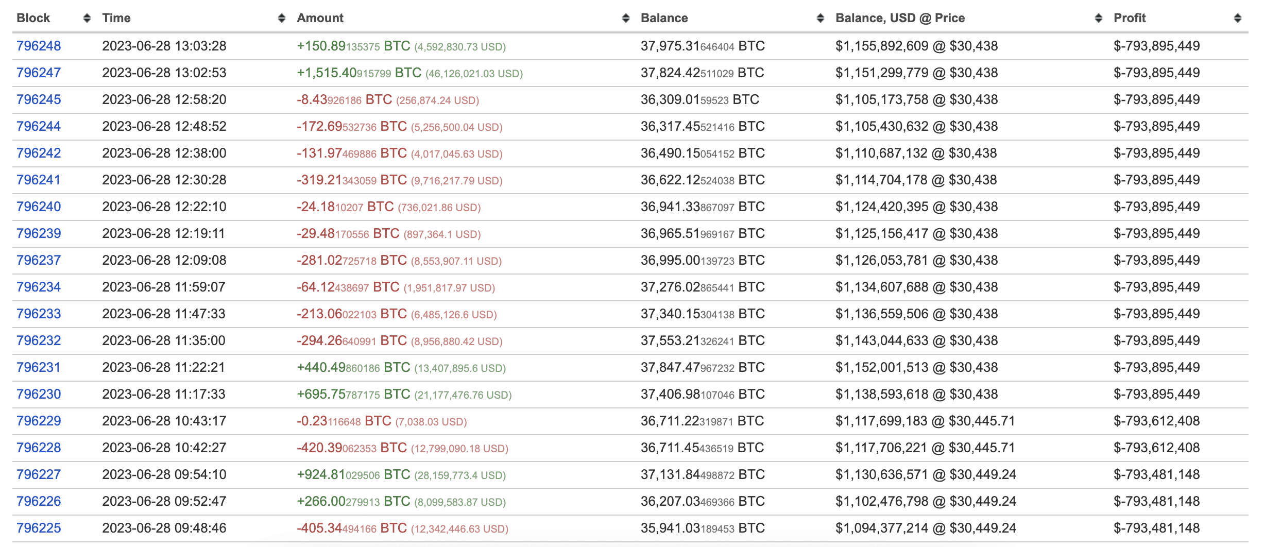
Task: Open block 796240 link
Action: pyautogui.click(x=39, y=207)
